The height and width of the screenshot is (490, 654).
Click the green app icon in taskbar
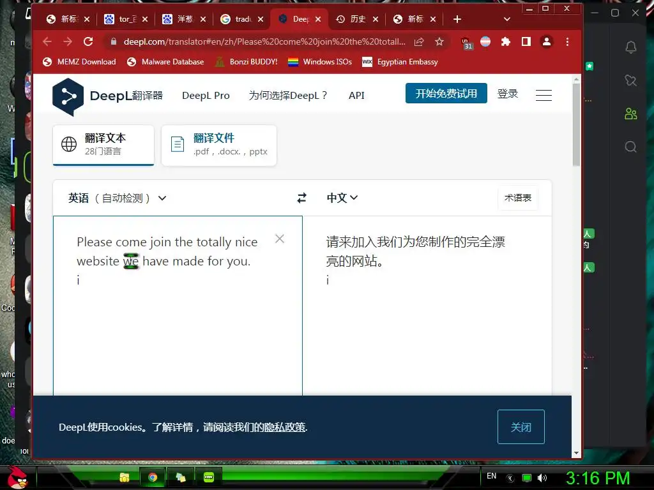click(x=209, y=477)
